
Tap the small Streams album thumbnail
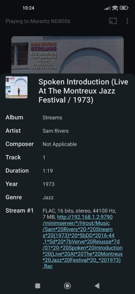(x=16, y=87)
